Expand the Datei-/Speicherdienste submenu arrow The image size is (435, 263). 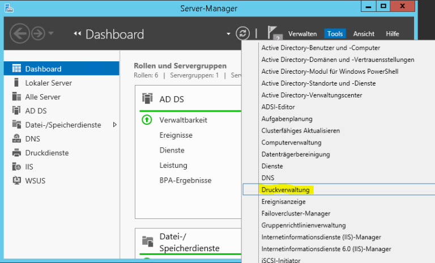(x=114, y=125)
